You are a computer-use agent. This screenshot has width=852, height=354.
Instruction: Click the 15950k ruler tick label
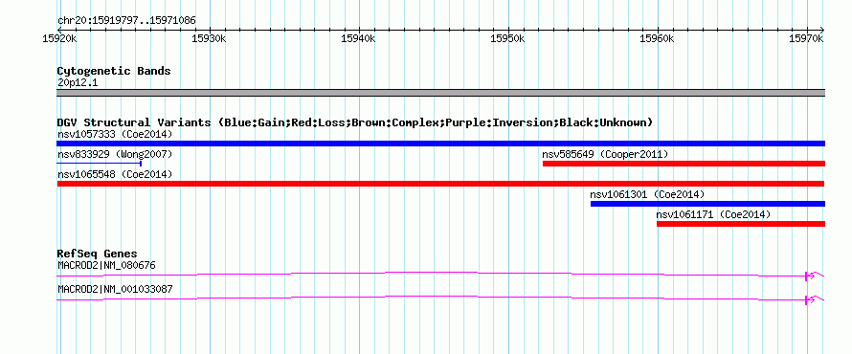pyautogui.click(x=507, y=39)
